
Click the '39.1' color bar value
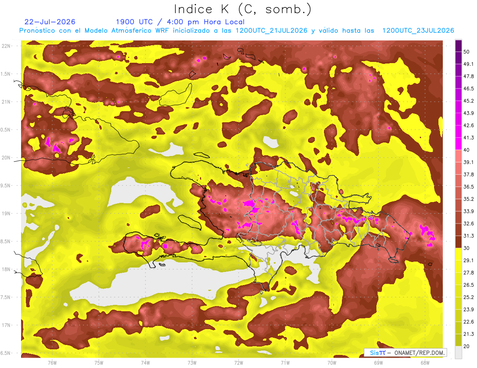pos(469,162)
